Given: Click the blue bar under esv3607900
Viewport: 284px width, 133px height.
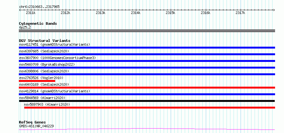Looking at the screenshot, I should 147,61.
